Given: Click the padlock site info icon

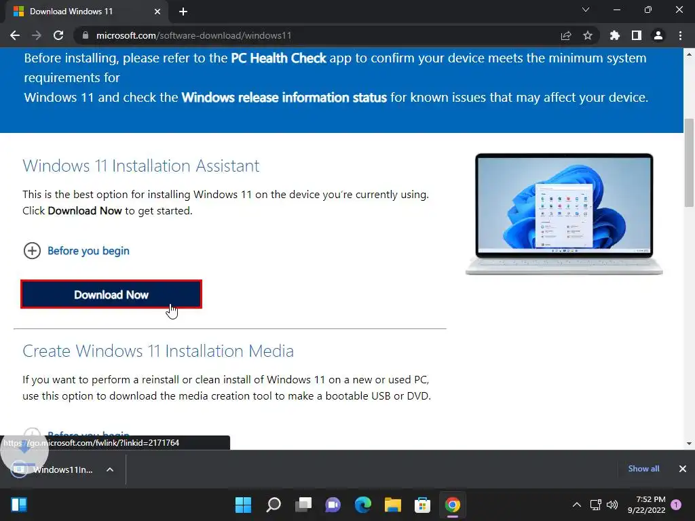Looking at the screenshot, I should coord(86,35).
